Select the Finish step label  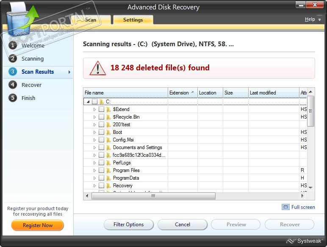click(28, 98)
